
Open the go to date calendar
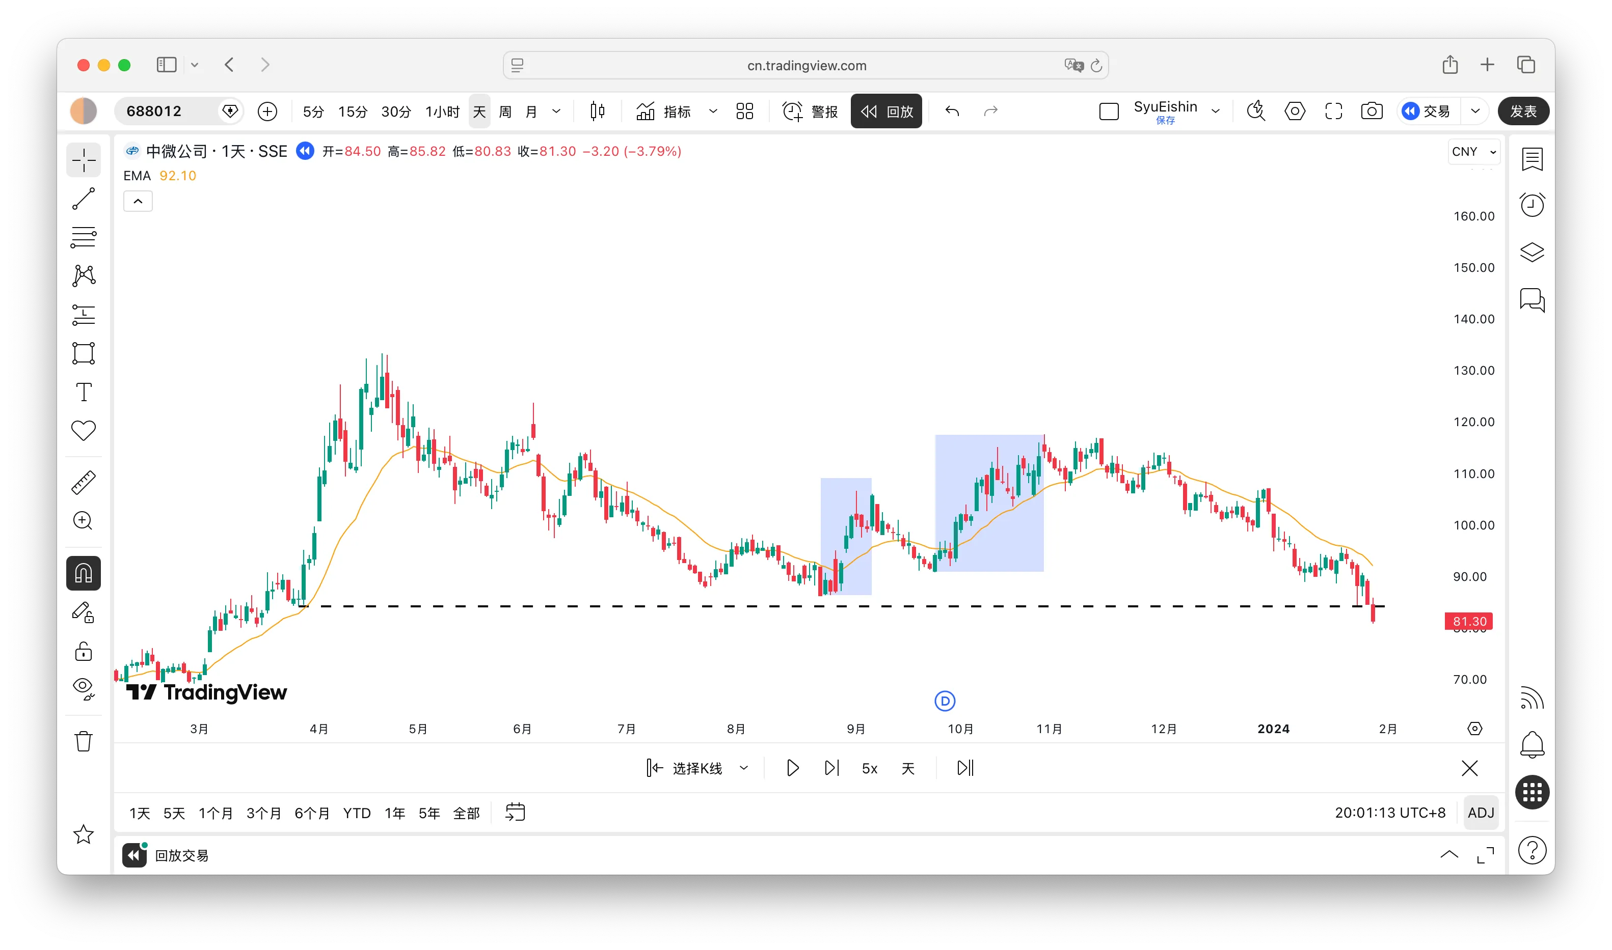coord(515,813)
